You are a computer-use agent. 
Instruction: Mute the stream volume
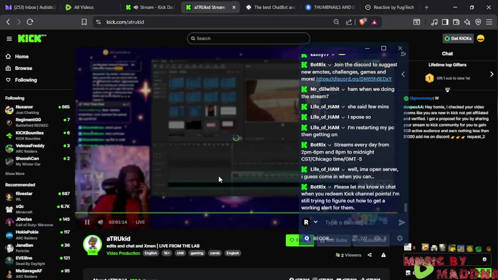click(x=100, y=222)
